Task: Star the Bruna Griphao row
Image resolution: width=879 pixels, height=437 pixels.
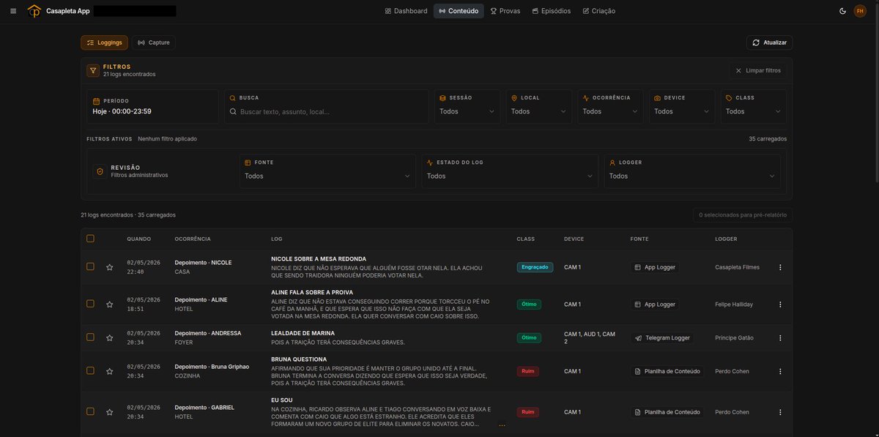Action: click(x=109, y=372)
